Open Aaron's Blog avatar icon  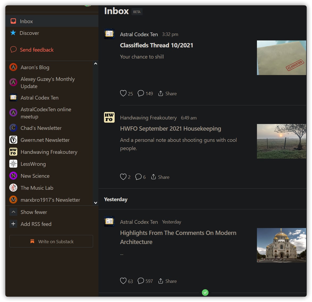(x=13, y=67)
